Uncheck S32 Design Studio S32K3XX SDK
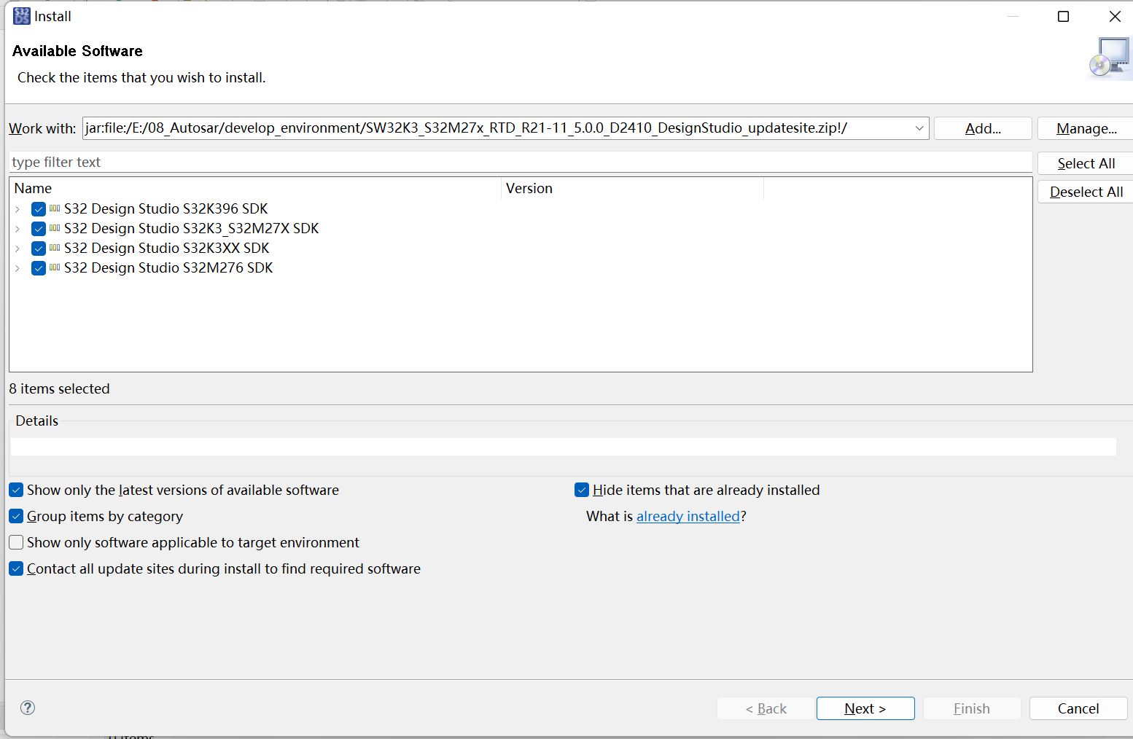Image resolution: width=1133 pixels, height=739 pixels. pos(39,249)
